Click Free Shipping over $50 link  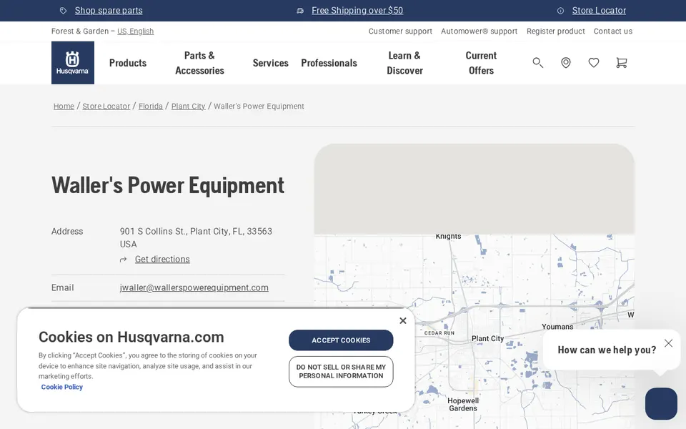coord(357,11)
